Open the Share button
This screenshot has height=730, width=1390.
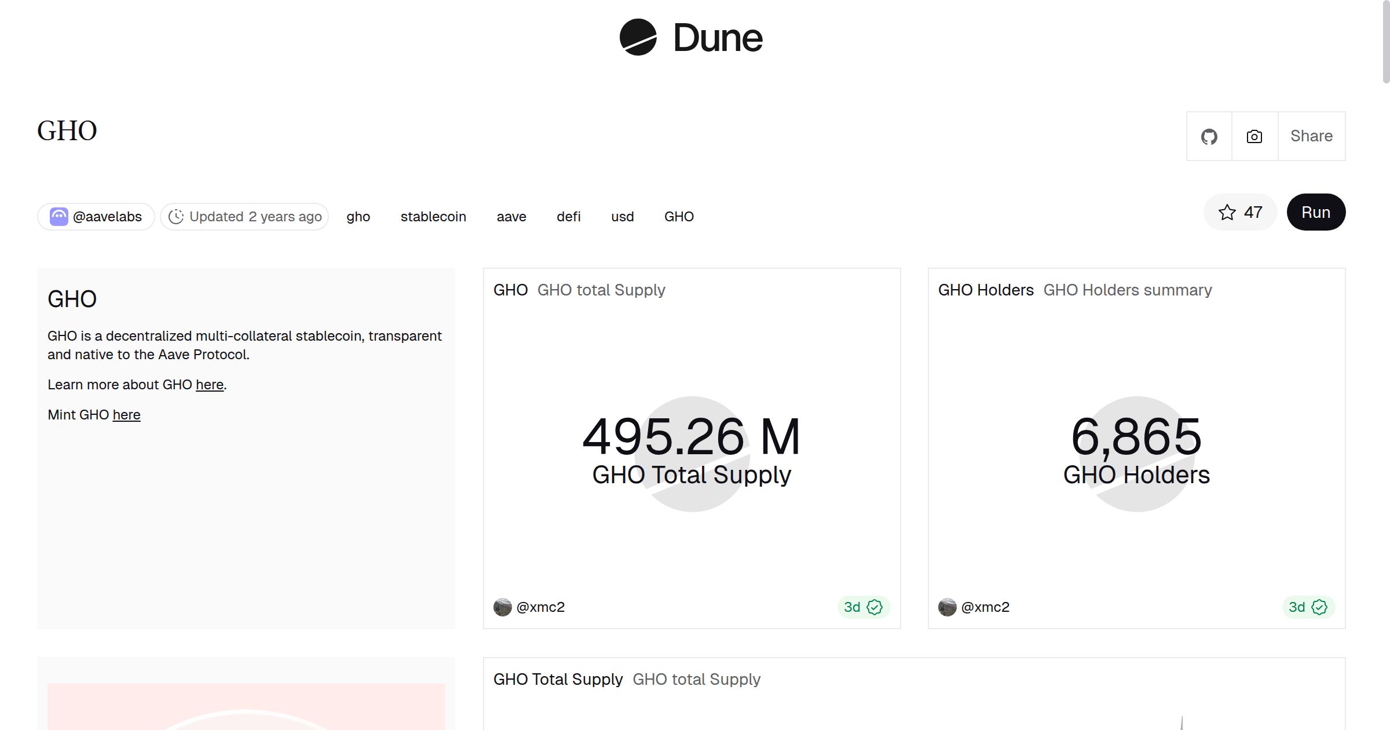tap(1311, 136)
